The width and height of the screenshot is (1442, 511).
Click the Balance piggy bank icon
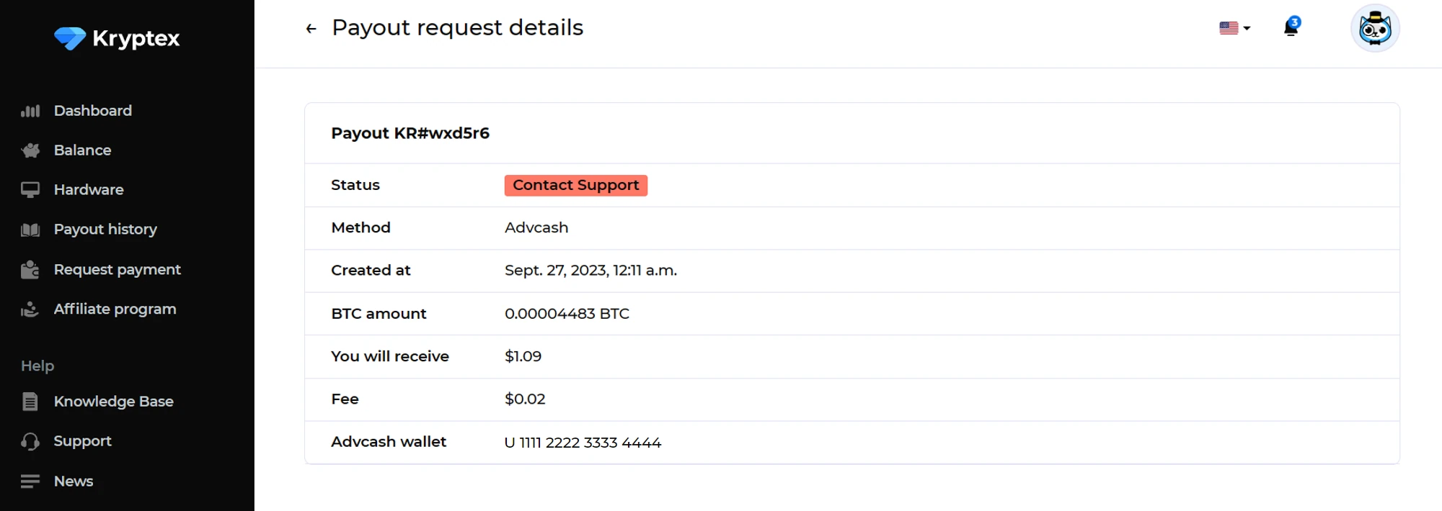click(x=30, y=150)
